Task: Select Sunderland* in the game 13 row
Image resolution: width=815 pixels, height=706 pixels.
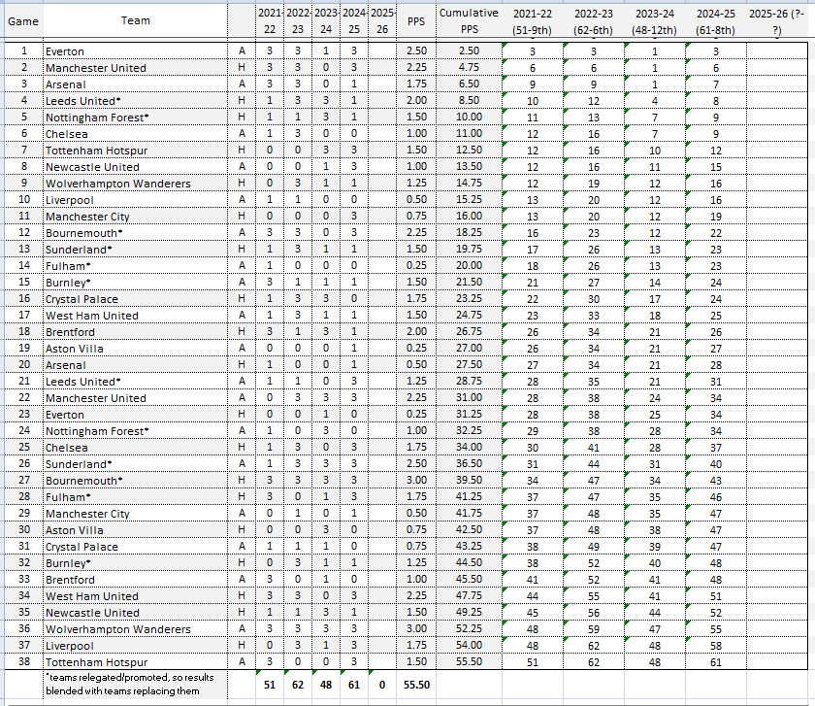Action: click(79, 250)
